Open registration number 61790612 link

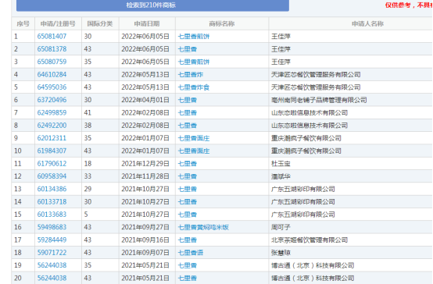click(x=52, y=164)
